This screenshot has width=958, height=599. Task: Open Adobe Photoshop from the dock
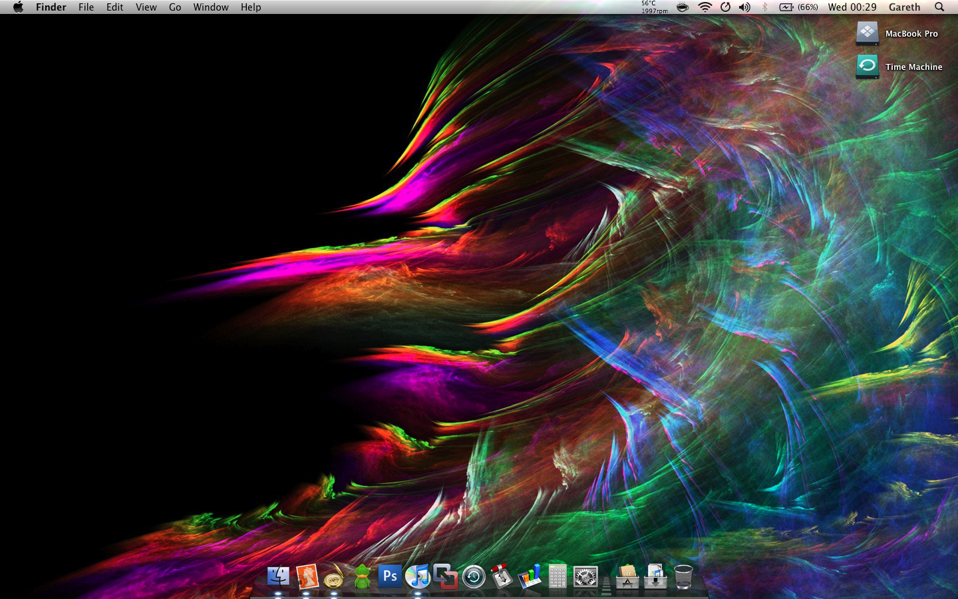[x=390, y=576]
